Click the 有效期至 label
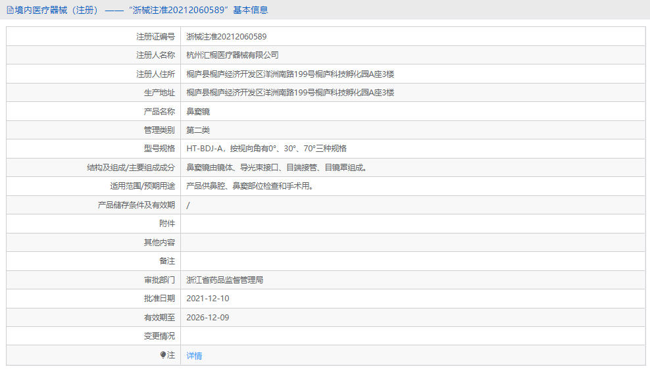The height and width of the screenshot is (369, 650). pyautogui.click(x=159, y=318)
